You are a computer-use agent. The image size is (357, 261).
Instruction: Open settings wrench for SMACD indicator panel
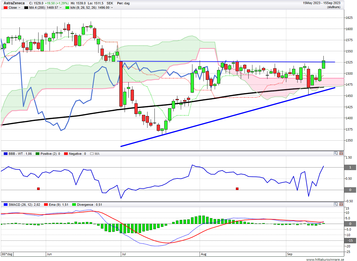pos(336,204)
